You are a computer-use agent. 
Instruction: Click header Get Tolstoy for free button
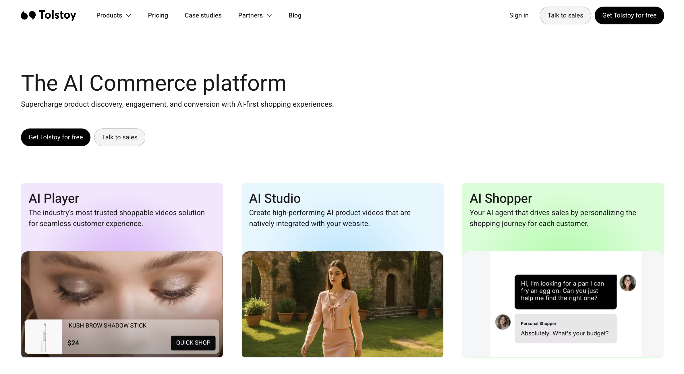click(629, 15)
